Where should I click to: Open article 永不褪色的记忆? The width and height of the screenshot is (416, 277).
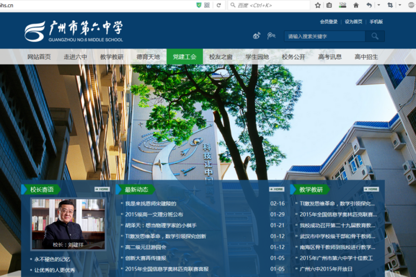pyautogui.click(x=52, y=259)
